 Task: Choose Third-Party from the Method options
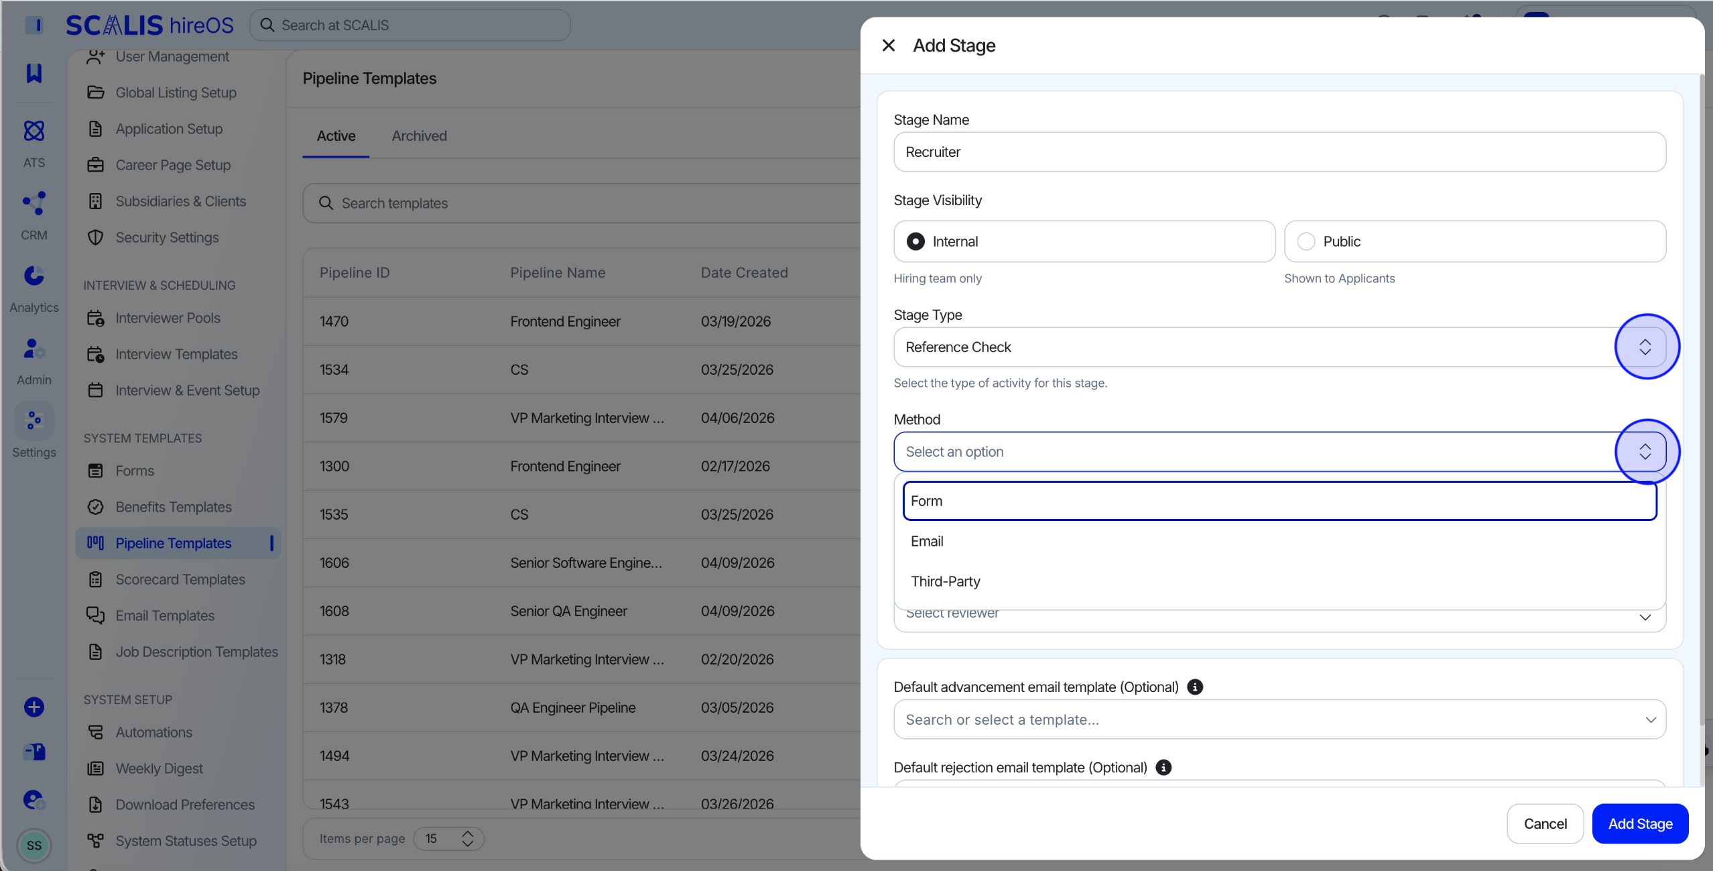click(x=1279, y=581)
